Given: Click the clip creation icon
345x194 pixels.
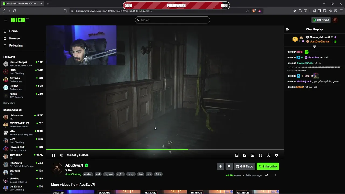Looking at the screenshot, I should 245,155.
